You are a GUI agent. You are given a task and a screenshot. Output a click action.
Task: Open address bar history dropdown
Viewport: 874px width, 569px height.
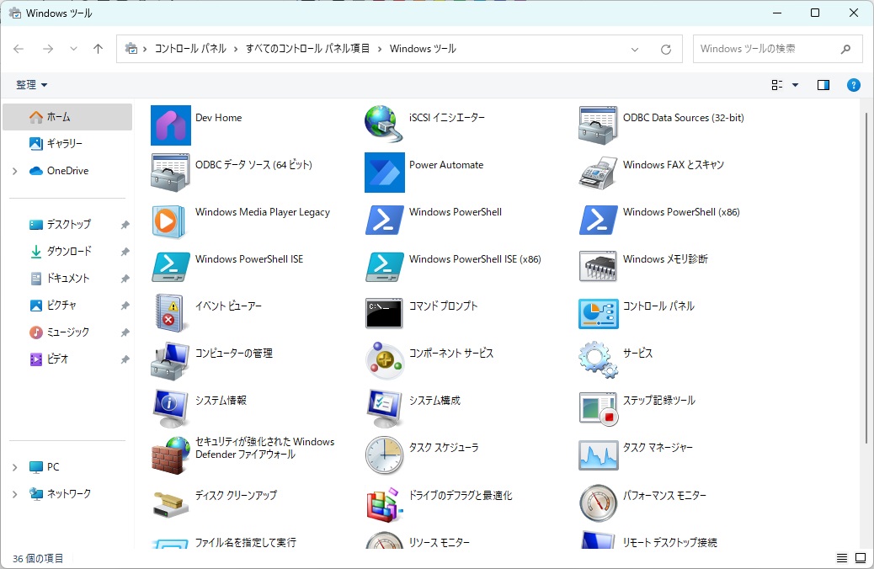click(x=634, y=49)
